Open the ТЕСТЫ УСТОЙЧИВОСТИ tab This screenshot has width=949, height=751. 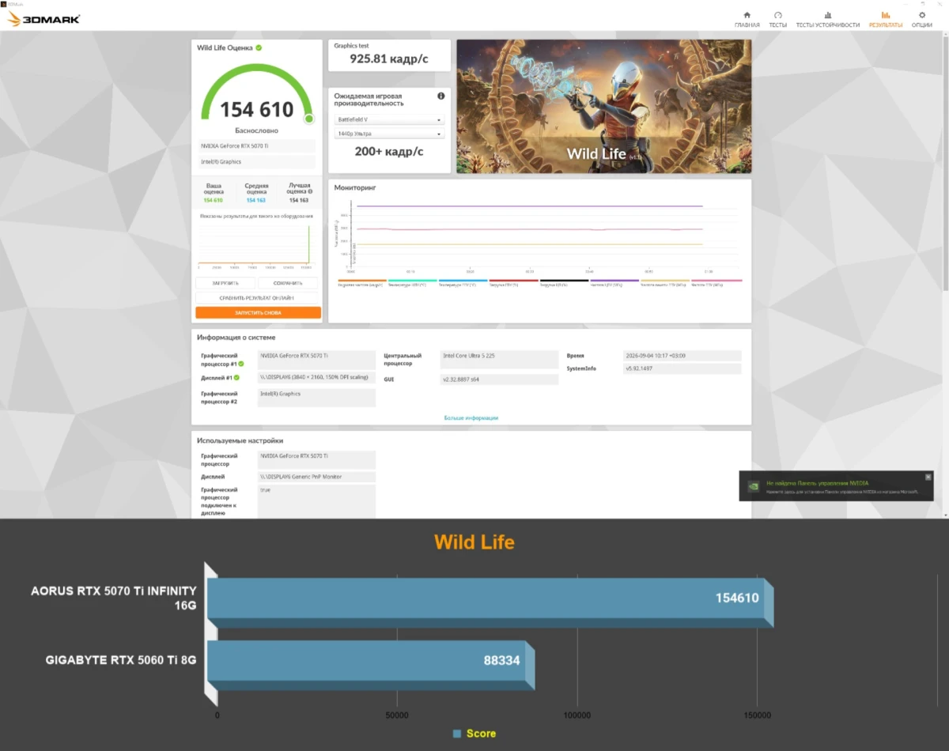click(827, 19)
